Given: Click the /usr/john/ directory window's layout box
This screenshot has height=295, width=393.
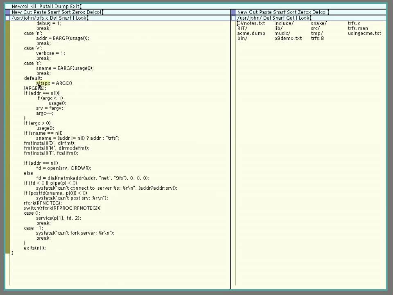Looking at the screenshot, I should pyautogui.click(x=233, y=18).
